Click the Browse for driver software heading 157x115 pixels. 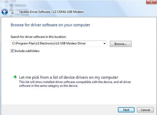[x=50, y=25]
